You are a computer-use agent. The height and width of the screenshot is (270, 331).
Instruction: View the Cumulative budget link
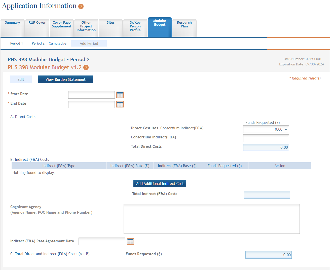57,44
